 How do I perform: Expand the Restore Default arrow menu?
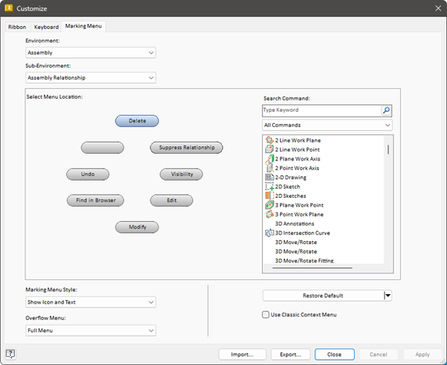[387, 296]
